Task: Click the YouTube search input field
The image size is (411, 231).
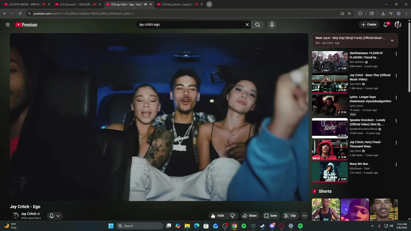Action: coord(191,24)
